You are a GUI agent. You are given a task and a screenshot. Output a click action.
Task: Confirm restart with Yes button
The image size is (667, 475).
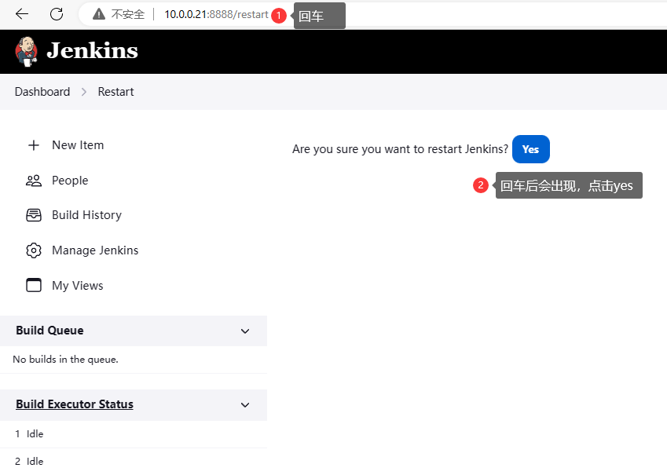point(530,149)
